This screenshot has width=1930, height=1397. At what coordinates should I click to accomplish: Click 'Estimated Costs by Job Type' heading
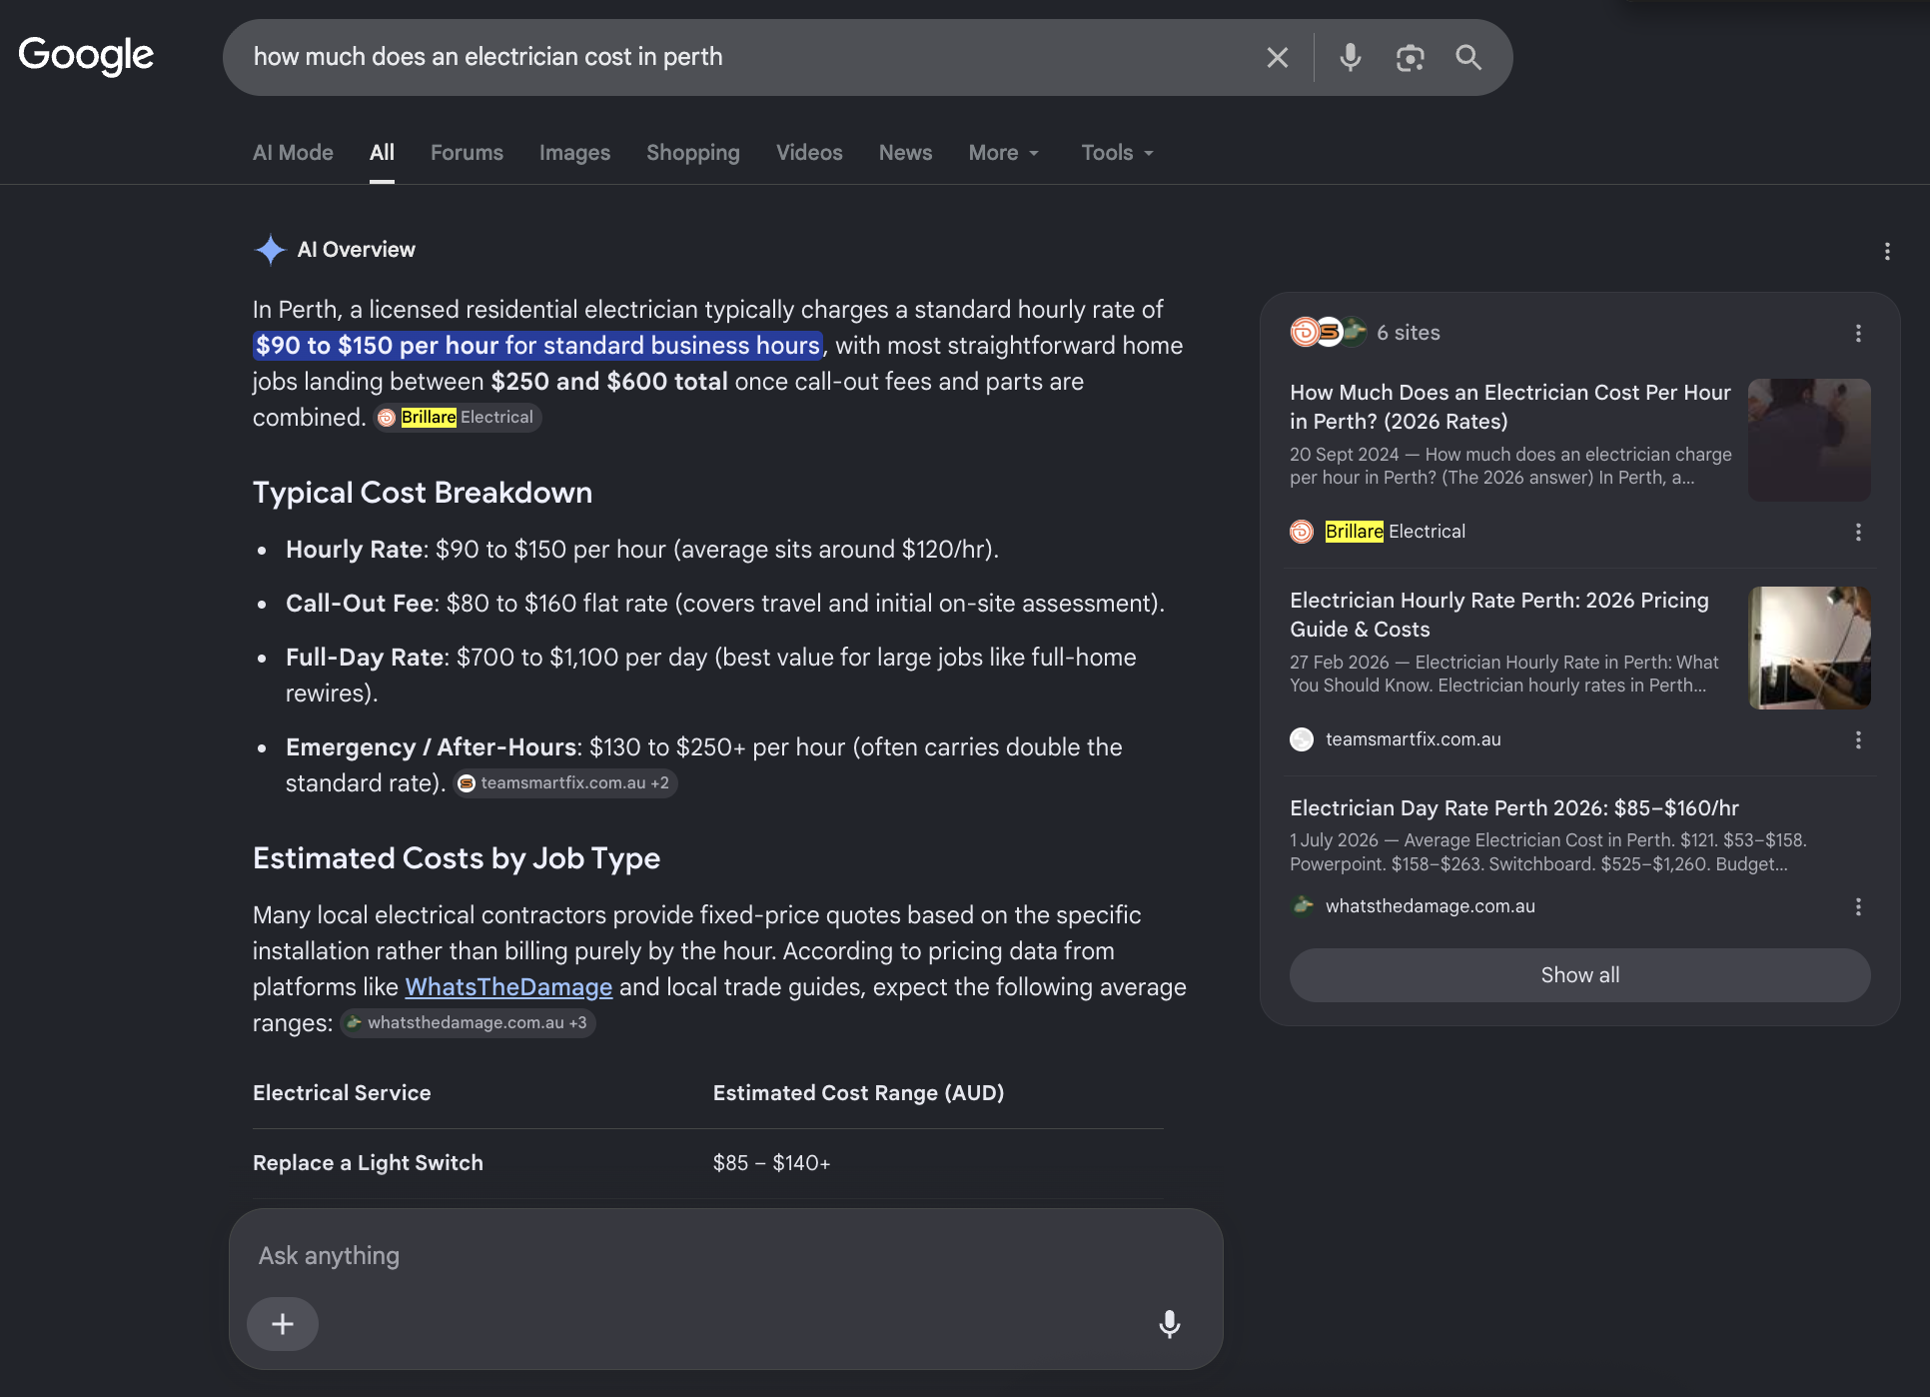457,858
